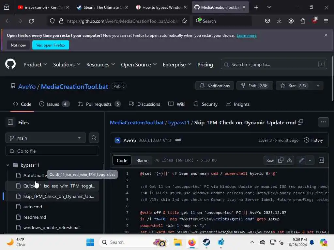Open the three-dot file actions menu

[x=323, y=122]
